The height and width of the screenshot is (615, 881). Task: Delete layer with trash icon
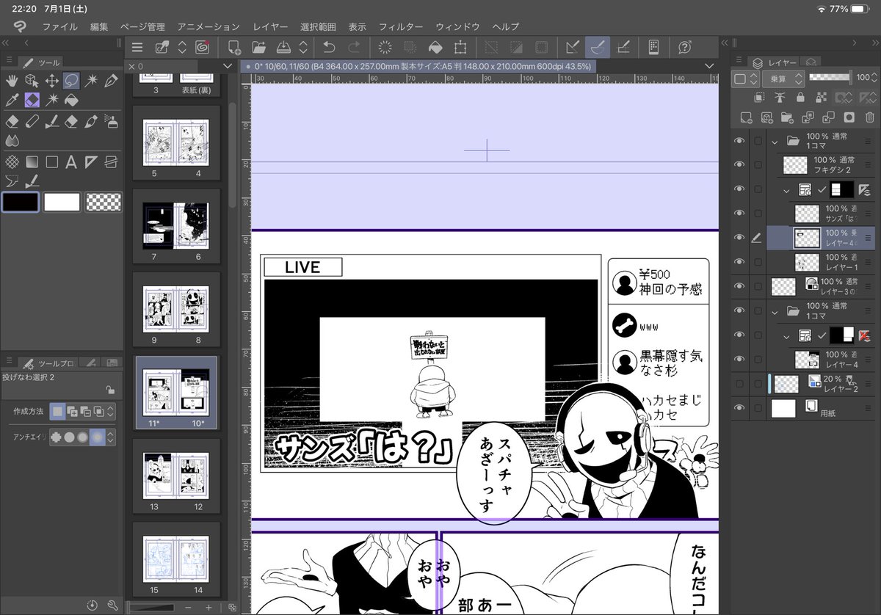coord(869,117)
